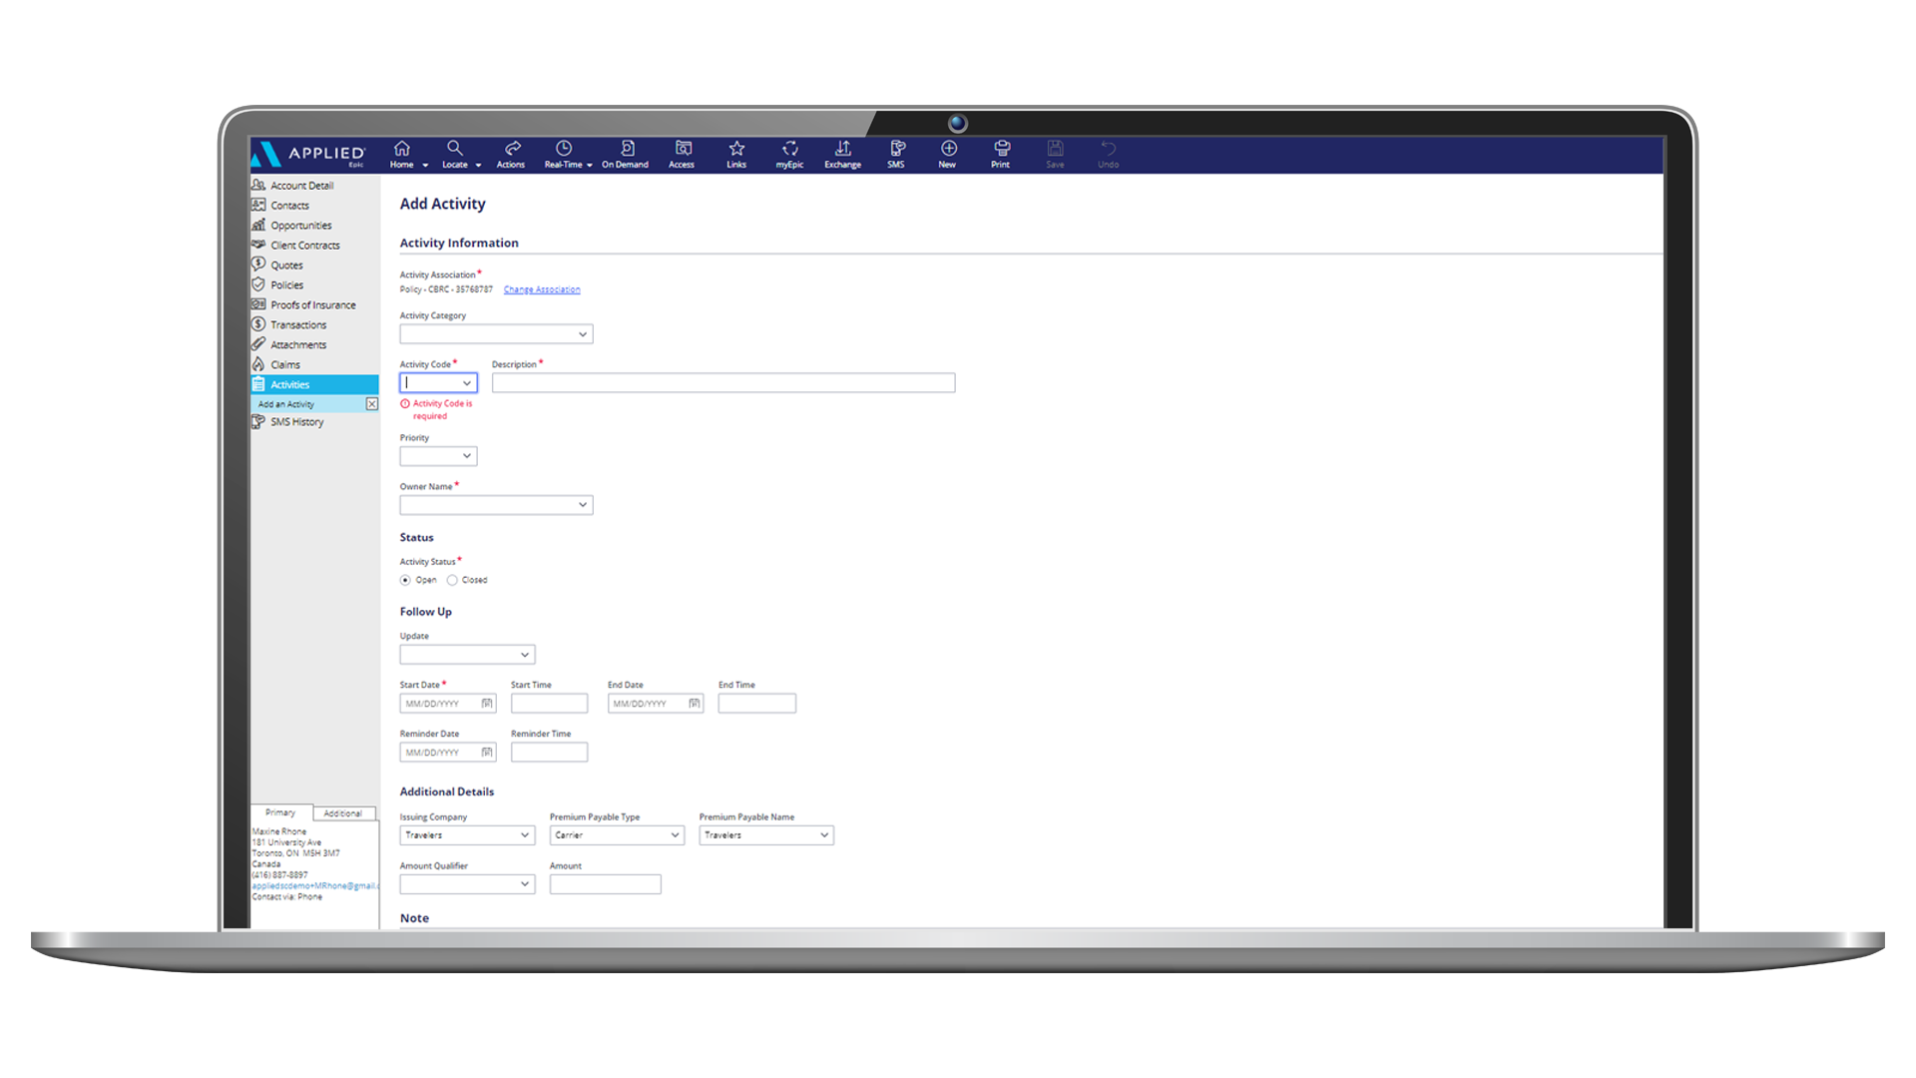The height and width of the screenshot is (1078, 1916).
Task: Close the Add an Activity item
Action: [x=371, y=404]
